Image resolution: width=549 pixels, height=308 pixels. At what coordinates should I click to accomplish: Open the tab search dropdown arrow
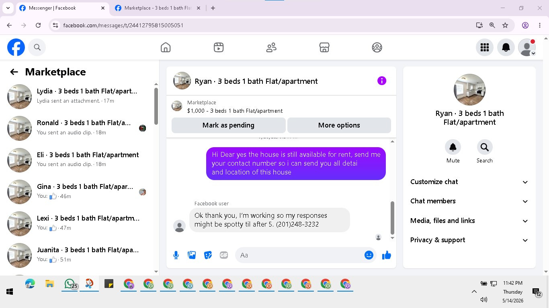8,8
